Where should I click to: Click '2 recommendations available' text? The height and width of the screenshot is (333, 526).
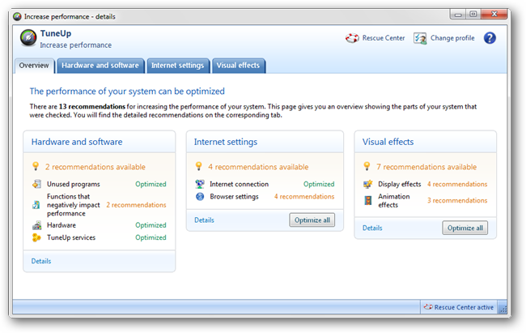click(95, 167)
